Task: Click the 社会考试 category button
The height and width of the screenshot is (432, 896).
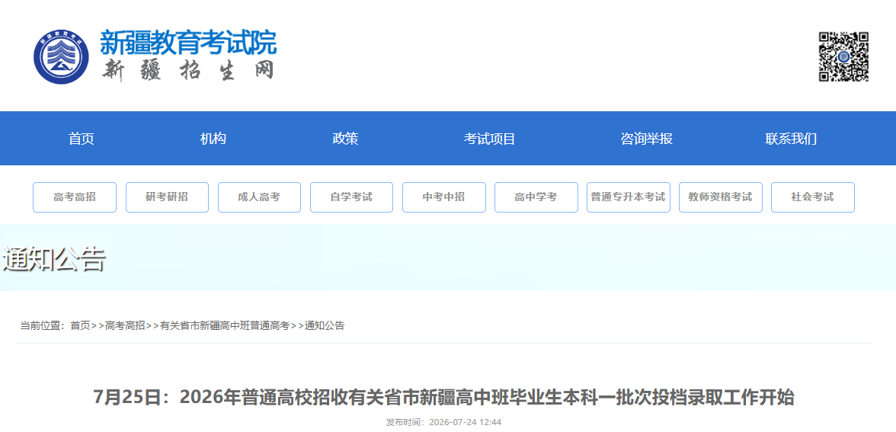Action: 813,197
